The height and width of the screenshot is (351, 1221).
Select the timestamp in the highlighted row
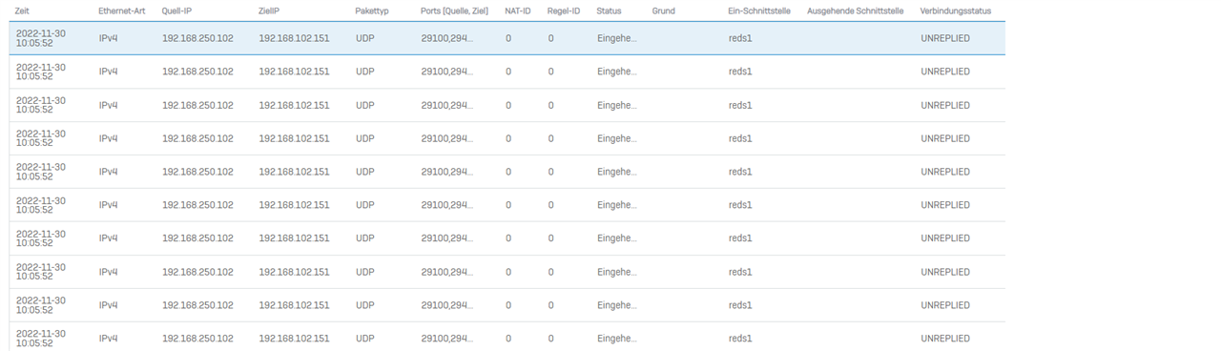pyautogui.click(x=41, y=38)
